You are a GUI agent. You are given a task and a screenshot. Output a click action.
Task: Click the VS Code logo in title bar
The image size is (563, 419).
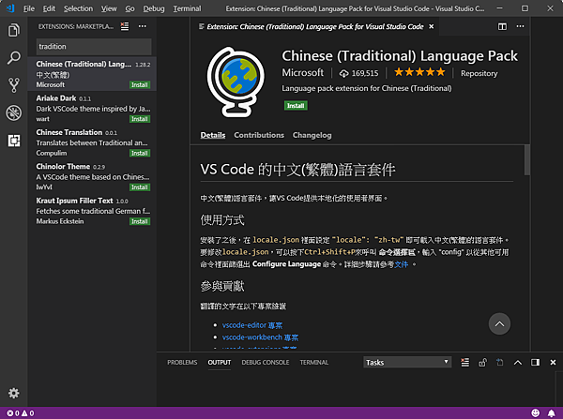[10, 7]
